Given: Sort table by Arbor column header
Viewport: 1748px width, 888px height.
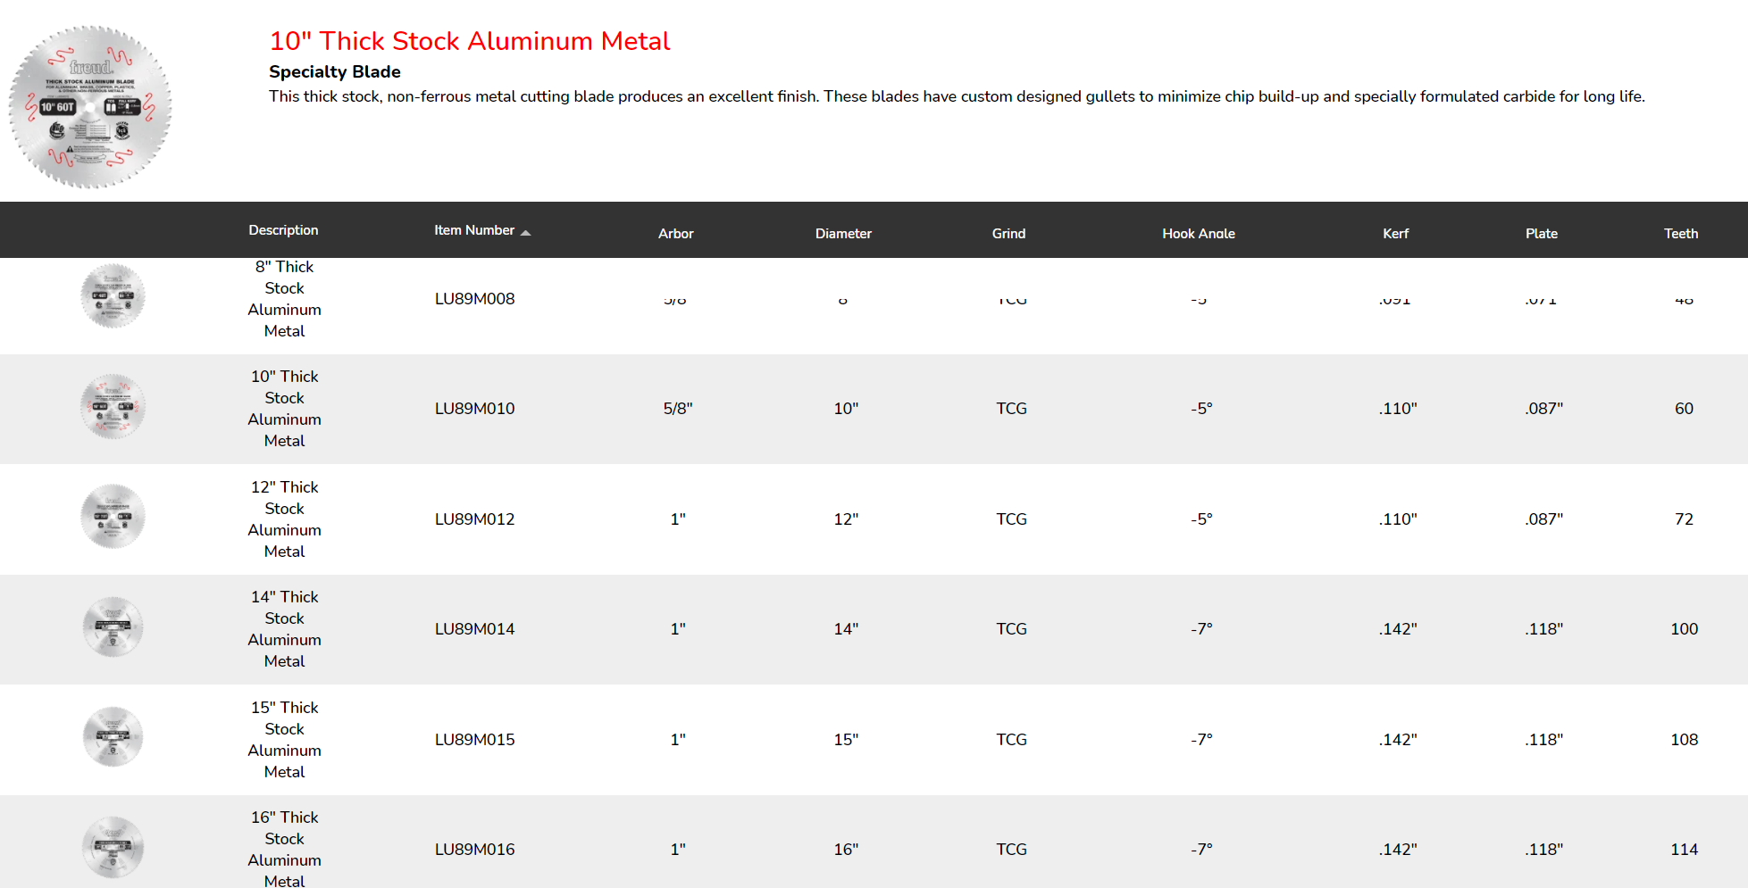Looking at the screenshot, I should 676,234.
